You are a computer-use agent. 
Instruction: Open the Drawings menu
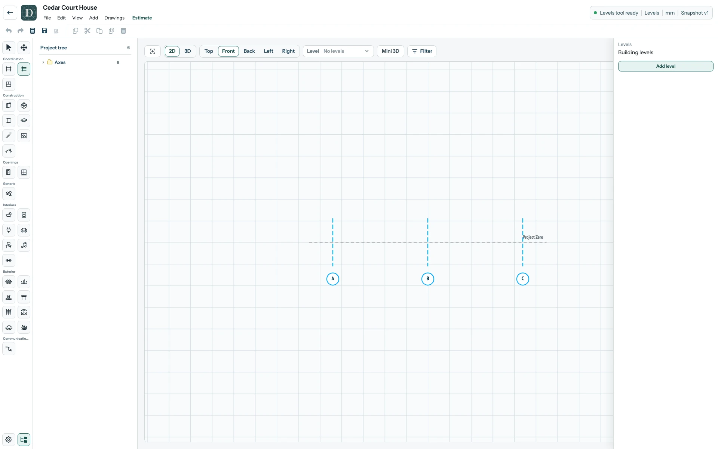114,18
